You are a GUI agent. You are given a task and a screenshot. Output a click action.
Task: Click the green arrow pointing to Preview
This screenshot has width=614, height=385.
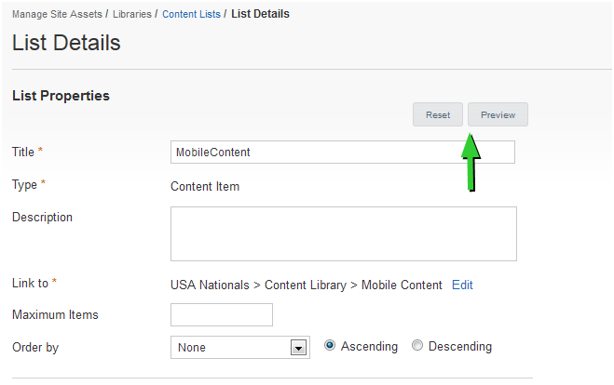coord(471,162)
